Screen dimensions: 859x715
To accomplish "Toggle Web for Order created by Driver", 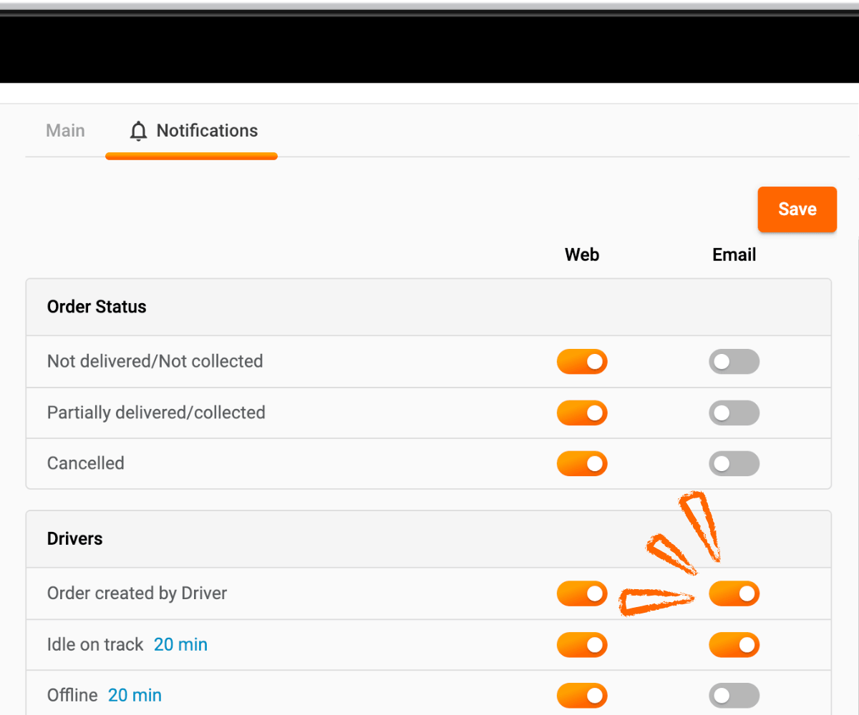I will (582, 593).
